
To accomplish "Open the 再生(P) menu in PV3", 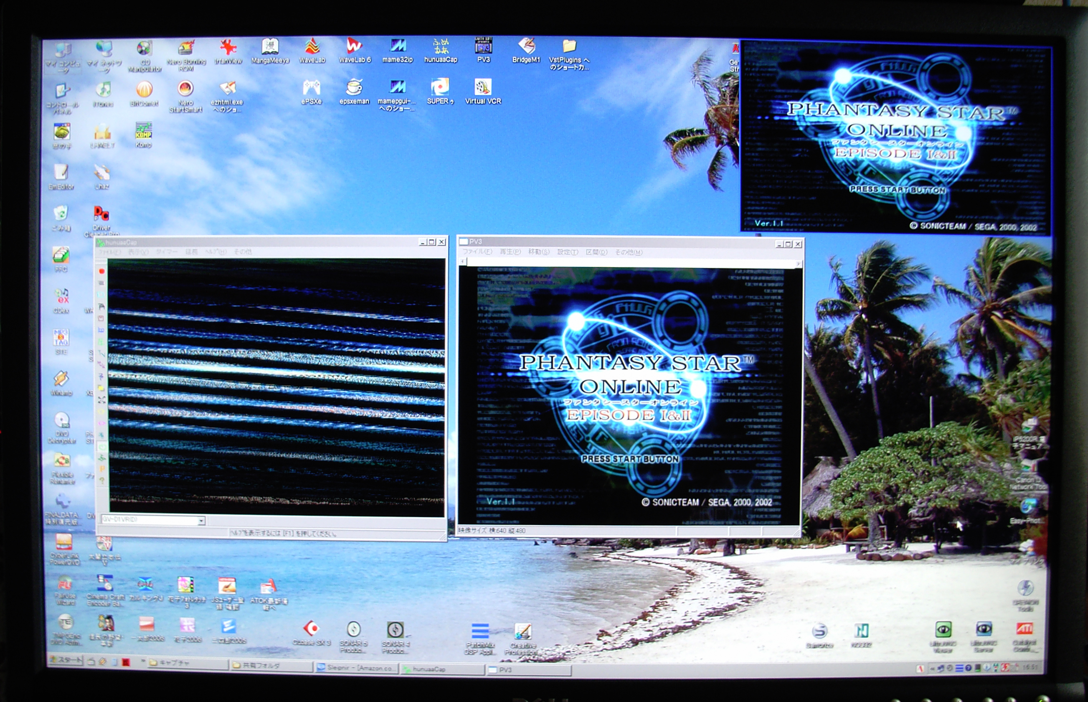I will coord(510,252).
